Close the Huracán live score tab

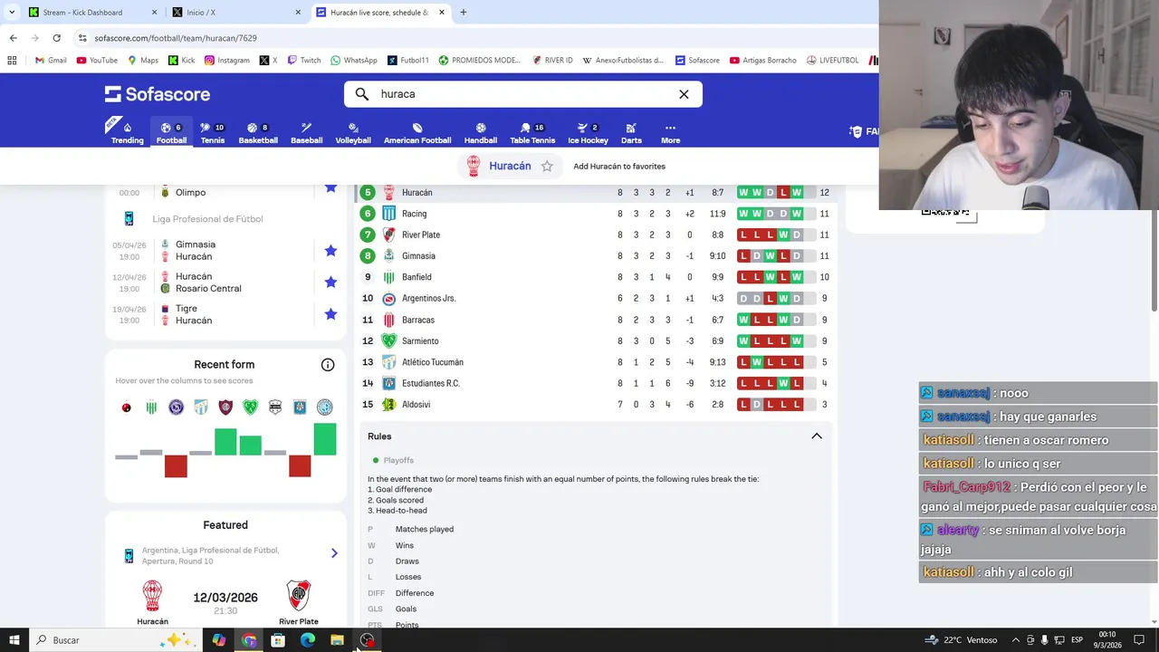pyautogui.click(x=442, y=13)
